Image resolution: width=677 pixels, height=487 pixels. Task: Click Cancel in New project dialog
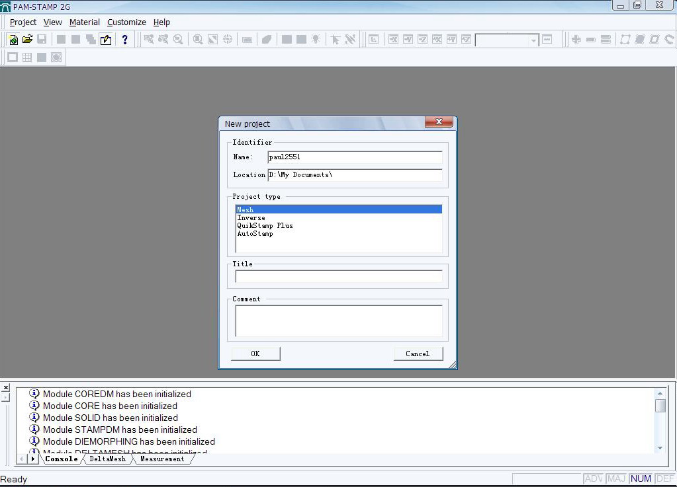[x=418, y=354]
